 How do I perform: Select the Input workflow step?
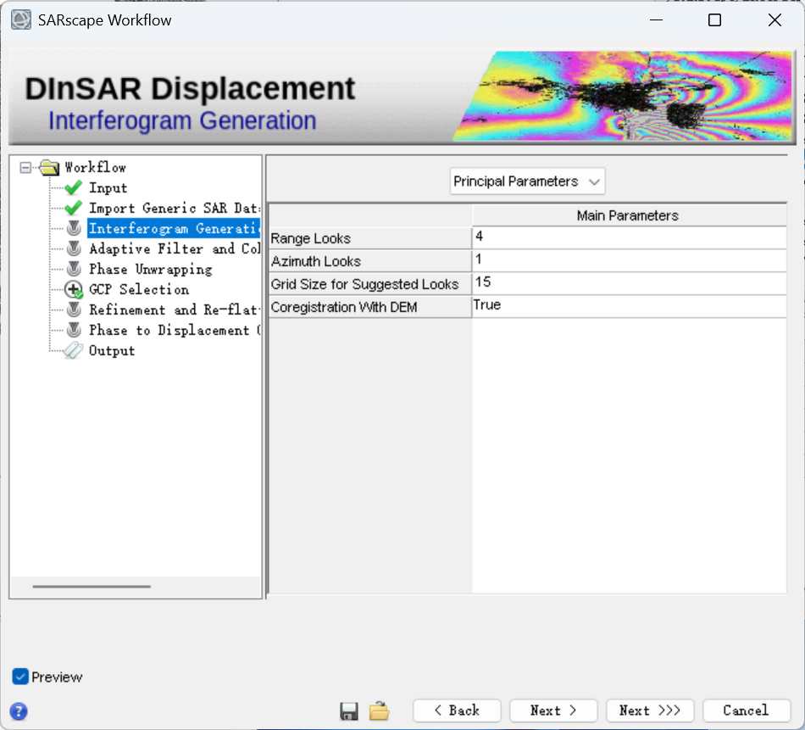click(x=108, y=188)
